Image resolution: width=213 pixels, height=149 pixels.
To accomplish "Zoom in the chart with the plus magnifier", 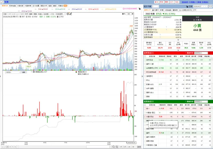I will coord(117,147).
